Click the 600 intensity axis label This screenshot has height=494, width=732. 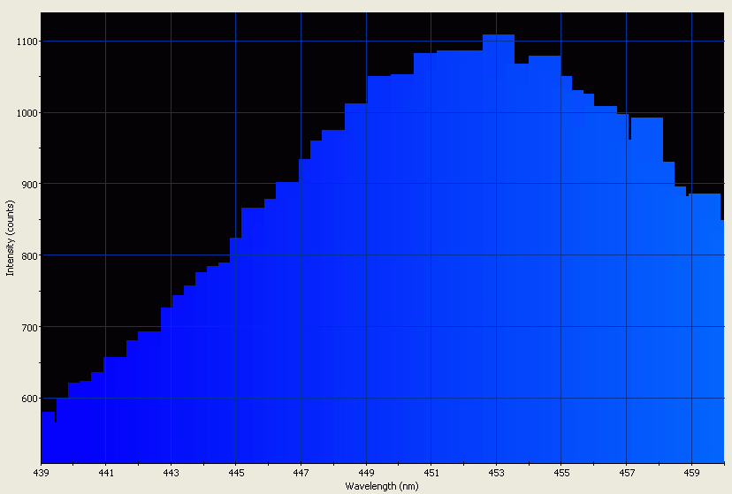pyautogui.click(x=29, y=399)
